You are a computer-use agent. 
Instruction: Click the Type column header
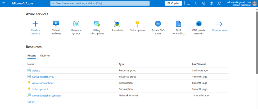pyautogui.click(x=122, y=64)
